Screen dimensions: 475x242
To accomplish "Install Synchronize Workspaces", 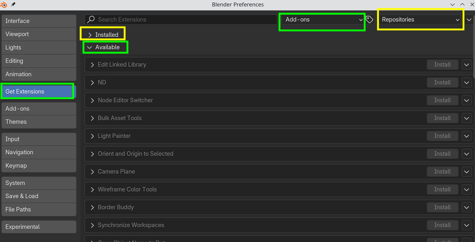I will 442,225.
